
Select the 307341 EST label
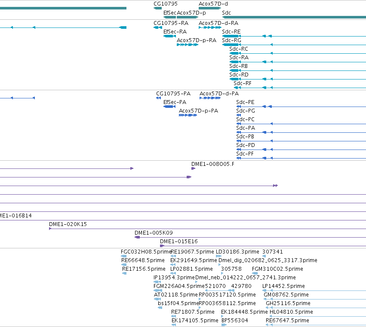tap(272, 252)
